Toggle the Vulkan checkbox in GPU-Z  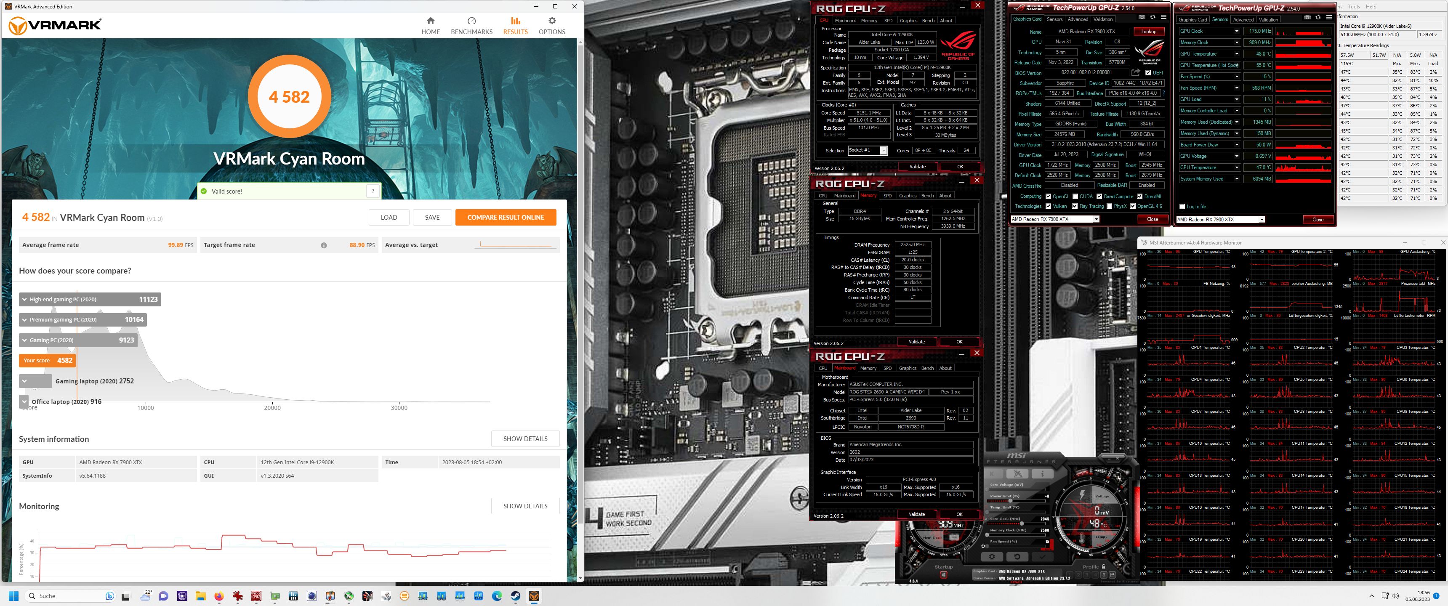tap(1049, 206)
